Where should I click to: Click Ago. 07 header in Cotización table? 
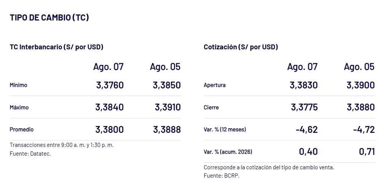click(x=302, y=67)
